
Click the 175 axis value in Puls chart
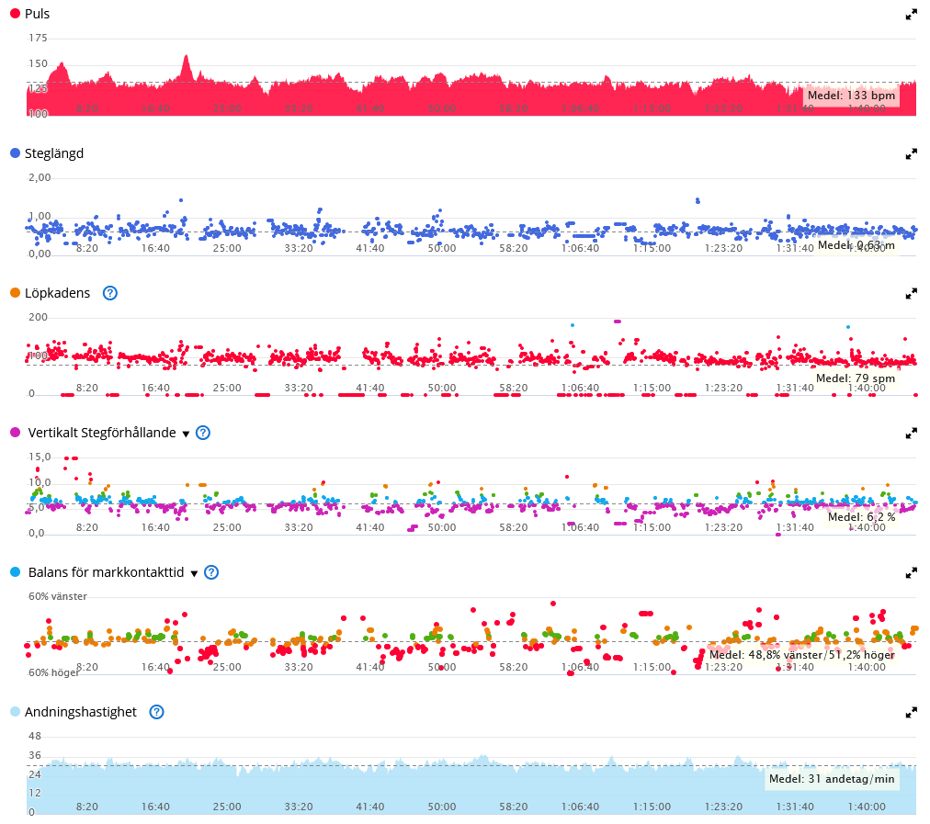38,38
